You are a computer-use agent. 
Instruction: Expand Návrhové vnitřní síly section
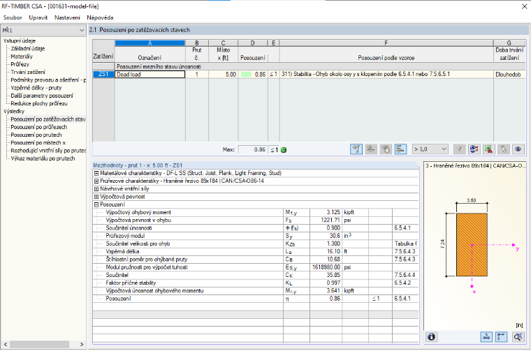[96, 188]
